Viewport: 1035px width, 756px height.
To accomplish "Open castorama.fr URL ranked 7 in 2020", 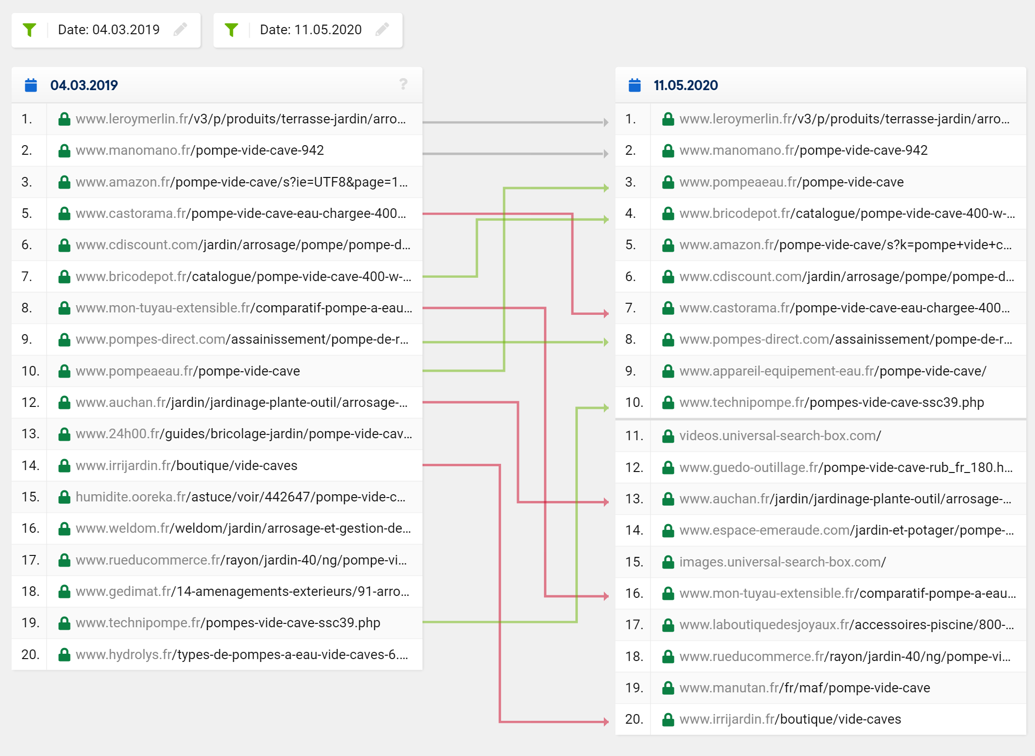I will [844, 308].
